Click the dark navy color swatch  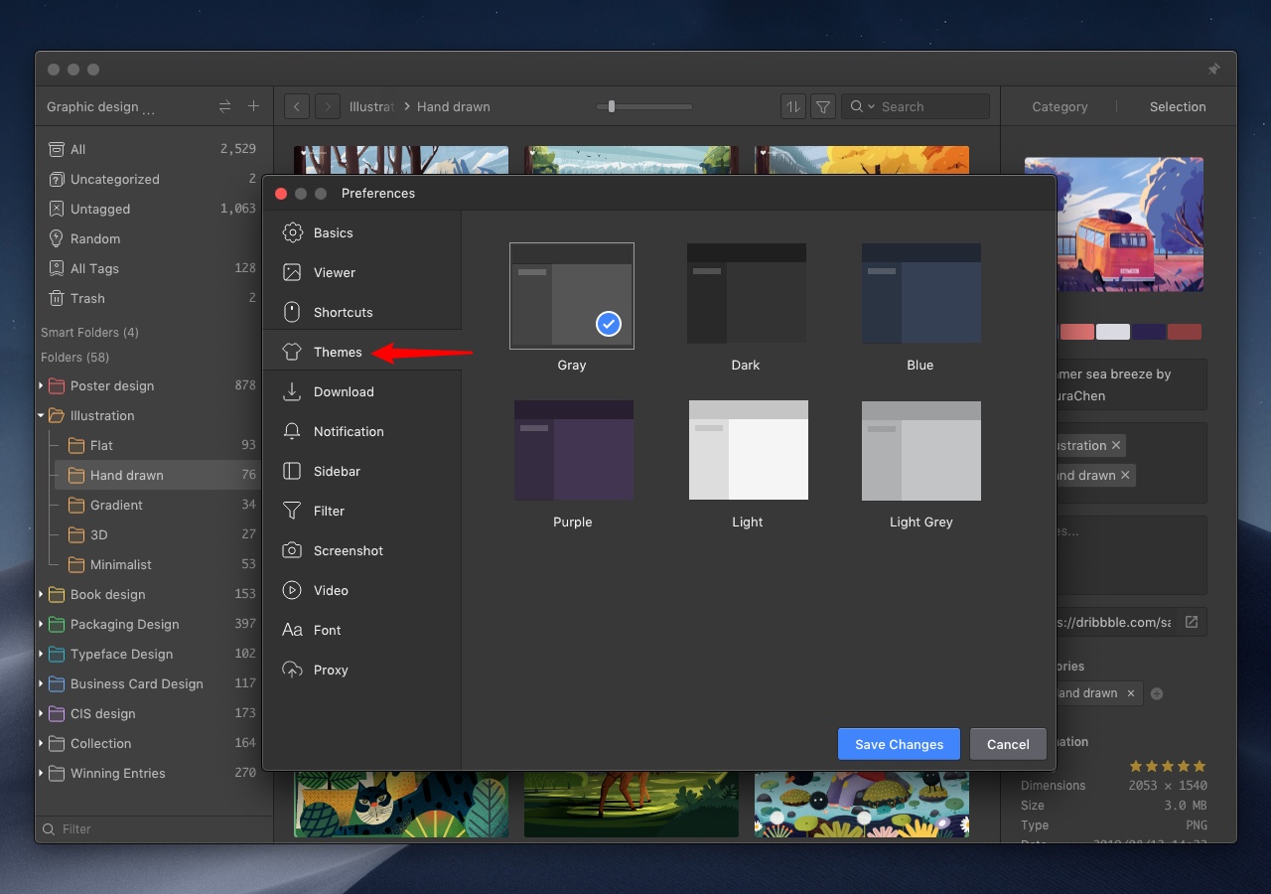coord(1149,332)
